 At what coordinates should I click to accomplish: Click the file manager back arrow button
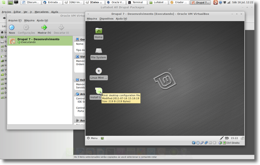pyautogui.click(x=4, y=18)
